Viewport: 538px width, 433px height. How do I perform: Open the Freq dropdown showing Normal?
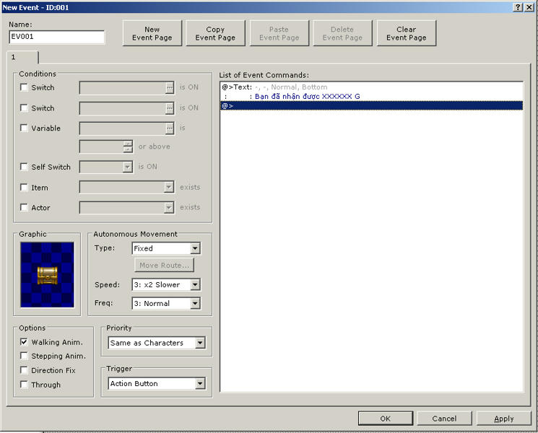point(195,303)
